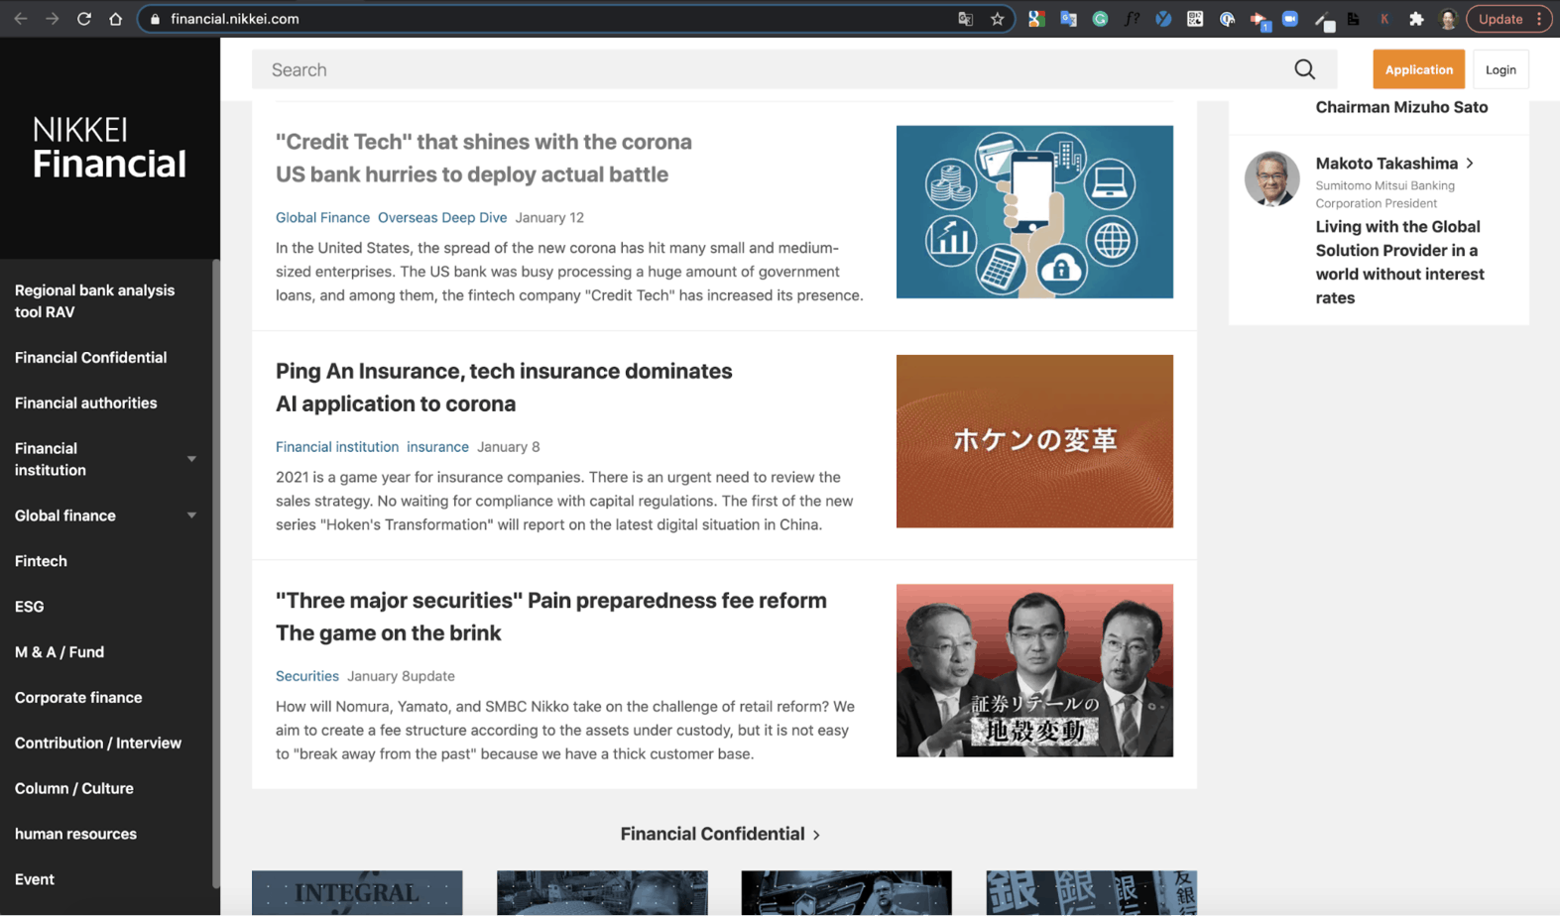
Task: Expand the Global finance submenu arrow
Action: coord(191,515)
